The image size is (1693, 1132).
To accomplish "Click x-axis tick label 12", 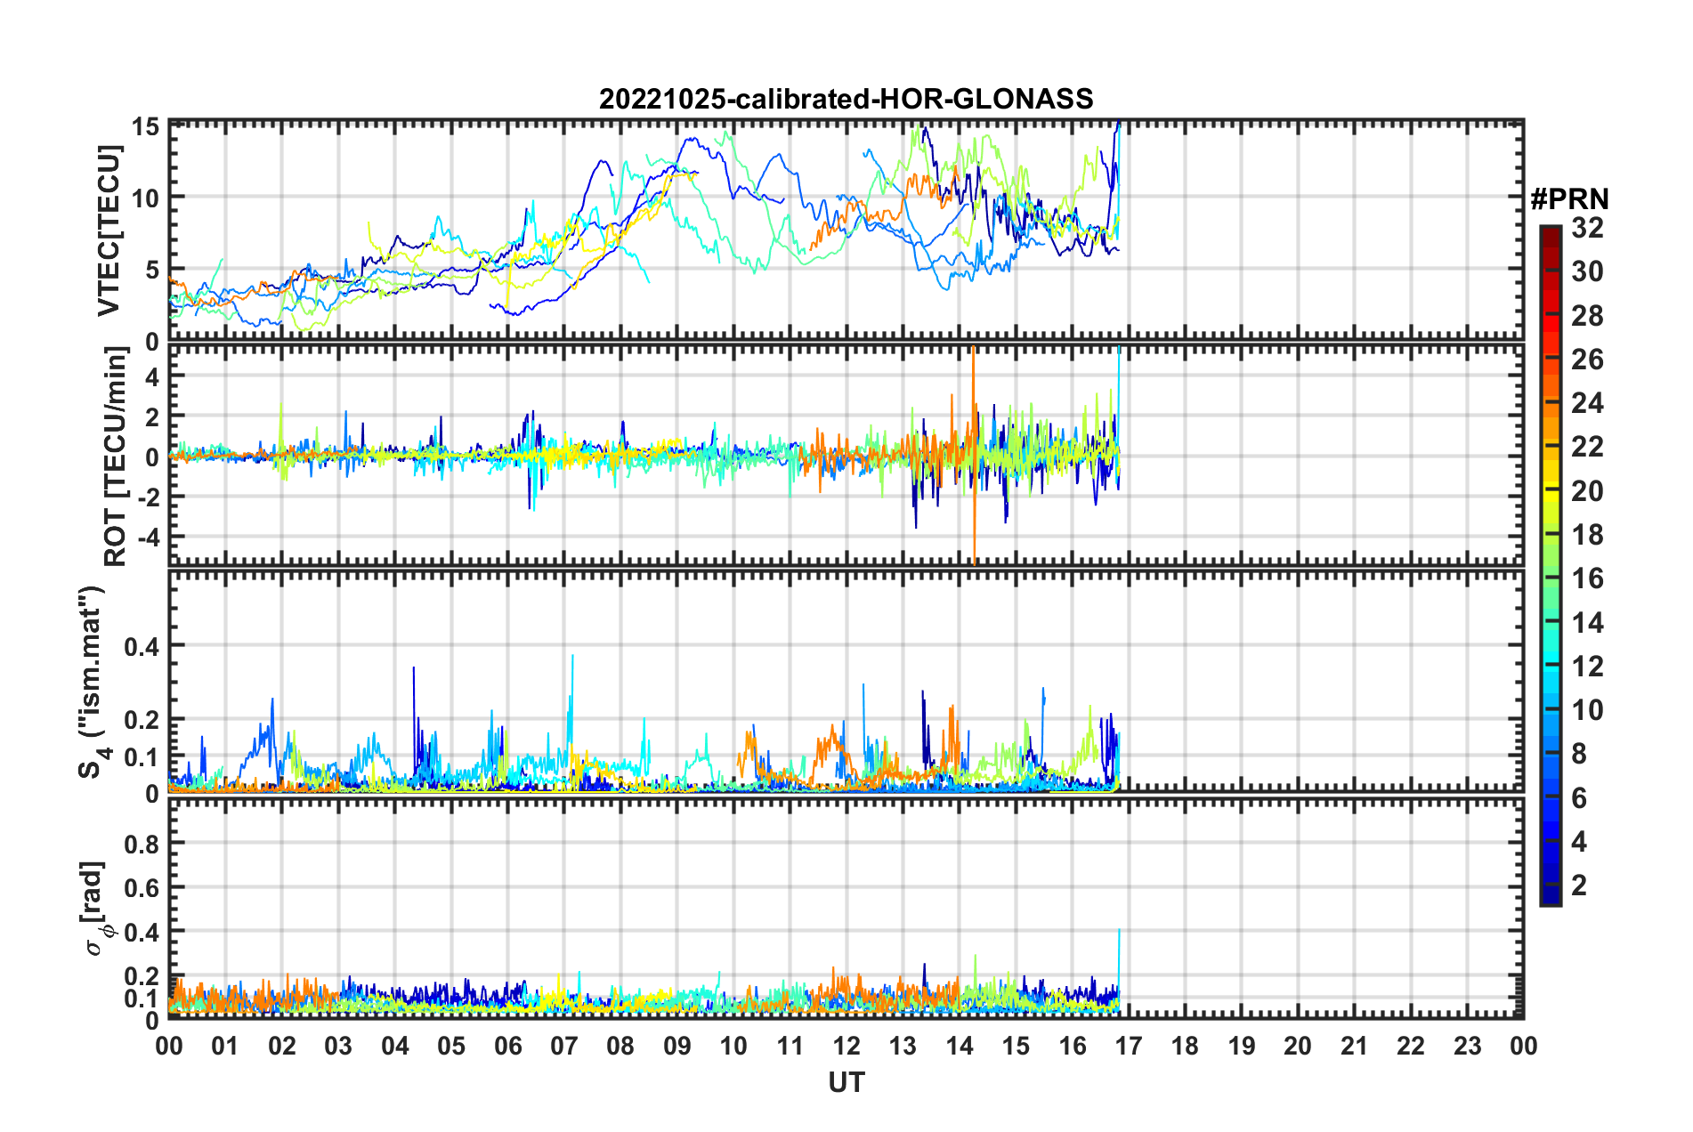I will (846, 1046).
